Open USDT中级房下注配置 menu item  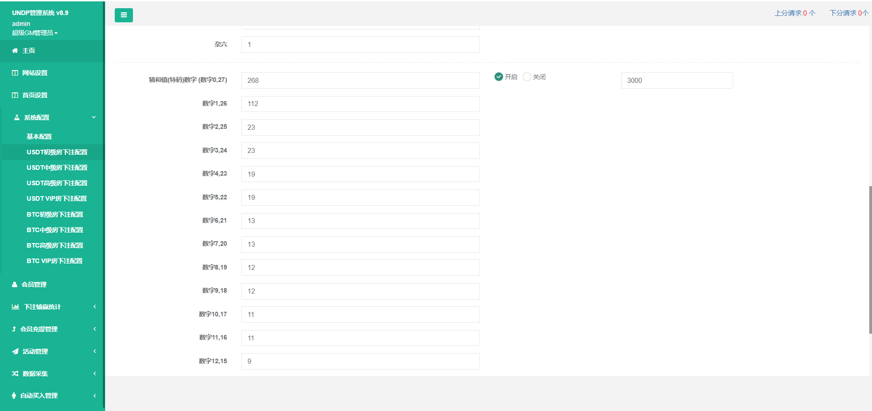coord(57,167)
